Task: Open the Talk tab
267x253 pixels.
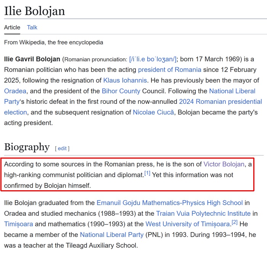Action: pos(32,27)
